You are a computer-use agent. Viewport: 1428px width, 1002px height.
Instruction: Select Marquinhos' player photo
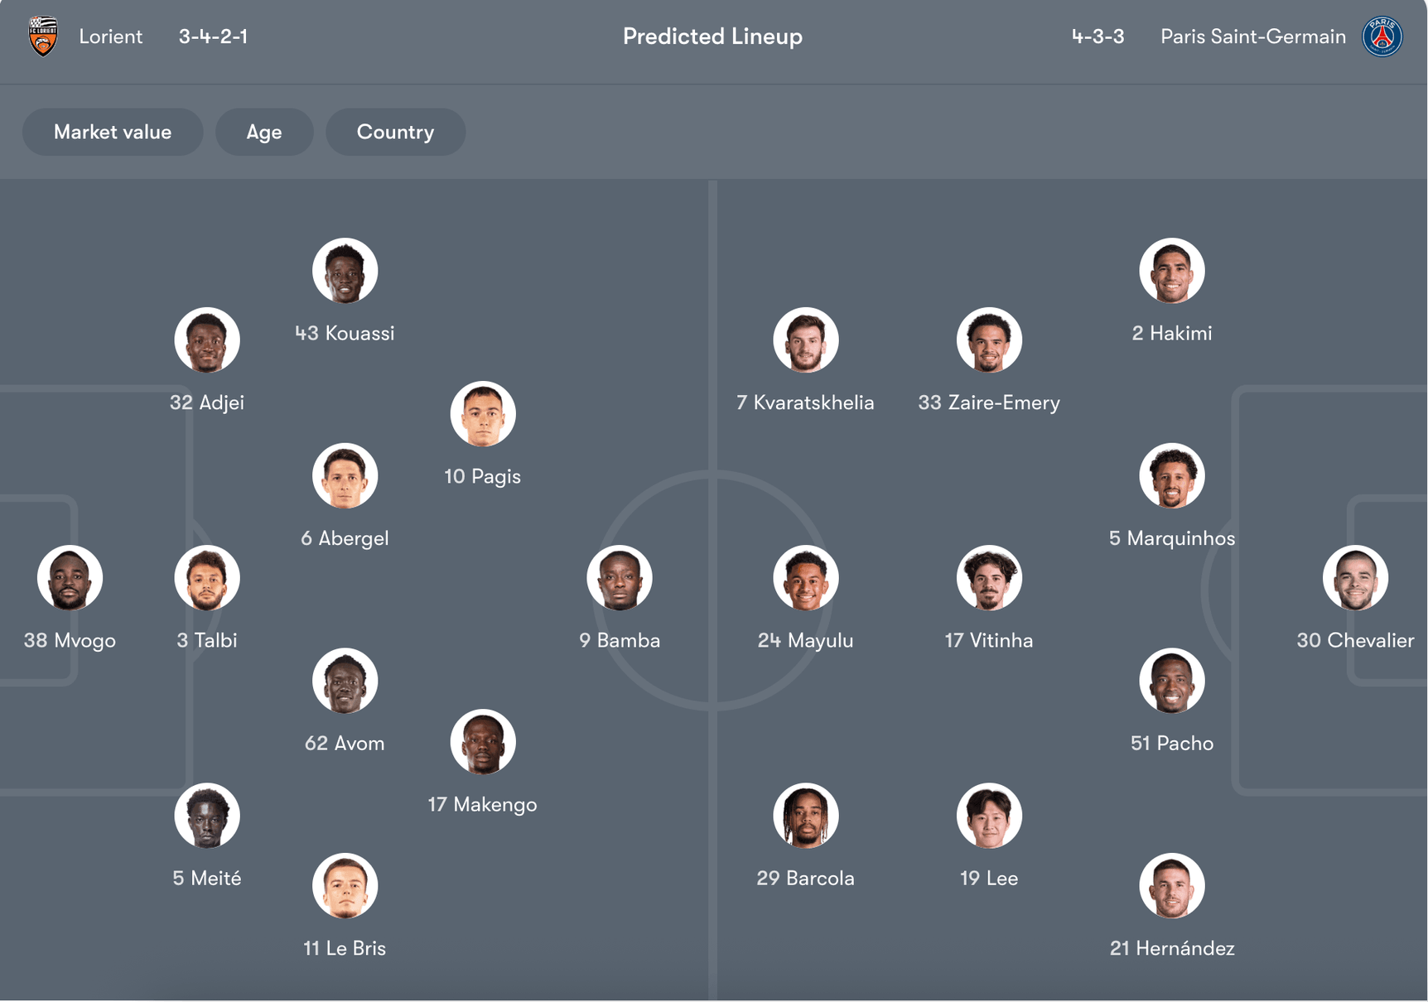pyautogui.click(x=1172, y=475)
